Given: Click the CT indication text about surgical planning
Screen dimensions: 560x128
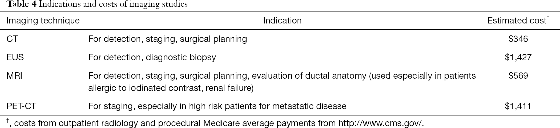Looking at the screenshot, I should coord(168,39).
